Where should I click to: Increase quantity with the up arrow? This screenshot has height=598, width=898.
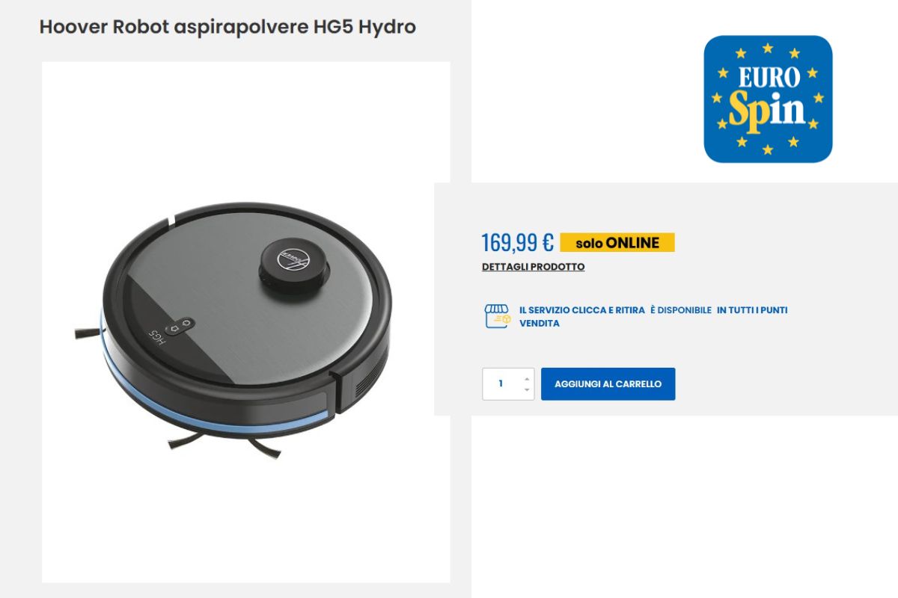(526, 378)
